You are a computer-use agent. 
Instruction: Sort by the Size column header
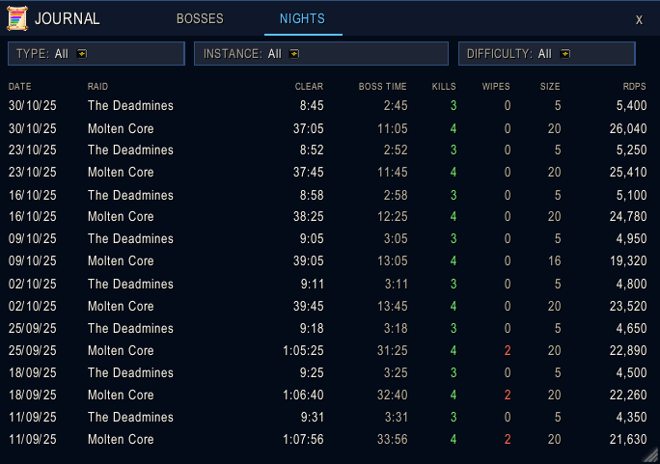550,87
